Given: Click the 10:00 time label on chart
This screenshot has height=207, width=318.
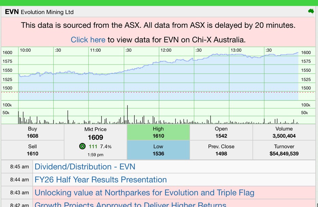Looking at the screenshot, I should (x=25, y=50).
